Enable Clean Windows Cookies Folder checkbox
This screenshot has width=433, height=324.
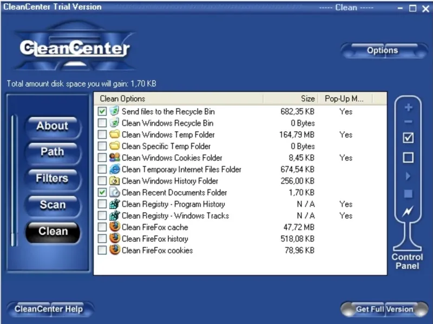[102, 158]
